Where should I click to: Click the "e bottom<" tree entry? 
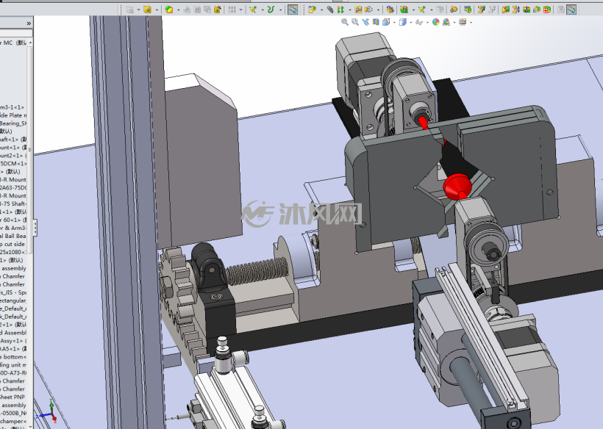13,357
